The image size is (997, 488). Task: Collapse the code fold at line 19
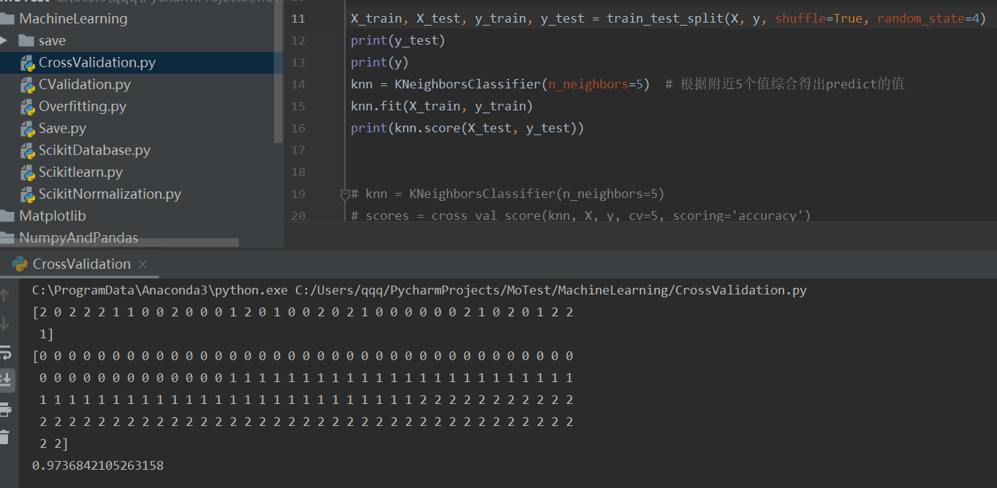pos(344,193)
